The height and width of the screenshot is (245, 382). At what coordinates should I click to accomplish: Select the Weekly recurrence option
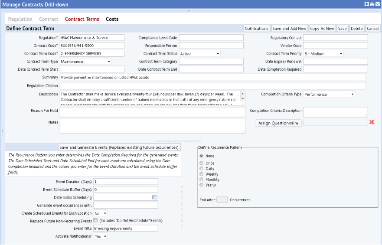[201, 174]
